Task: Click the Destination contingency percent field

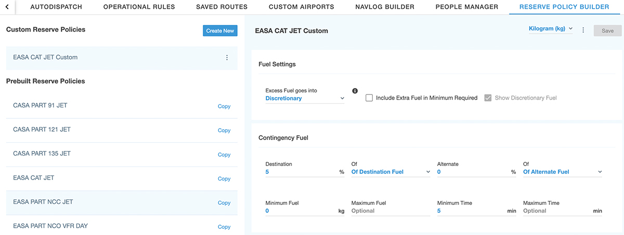Action: (302, 172)
